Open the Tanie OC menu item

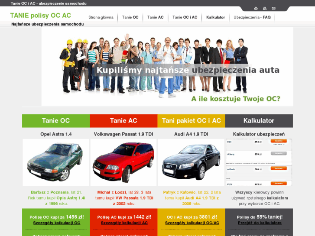130,17
